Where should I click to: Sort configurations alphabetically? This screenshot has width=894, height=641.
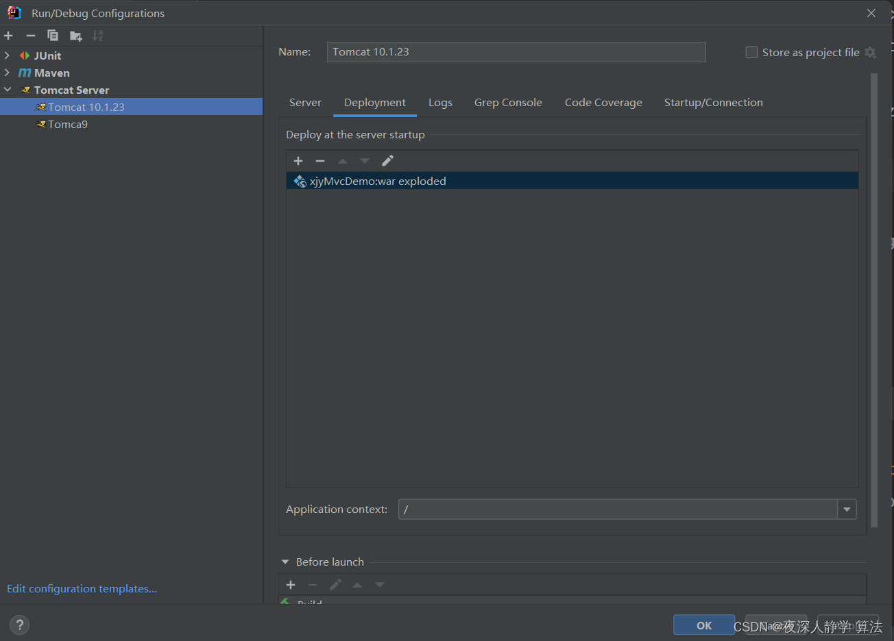coord(97,36)
